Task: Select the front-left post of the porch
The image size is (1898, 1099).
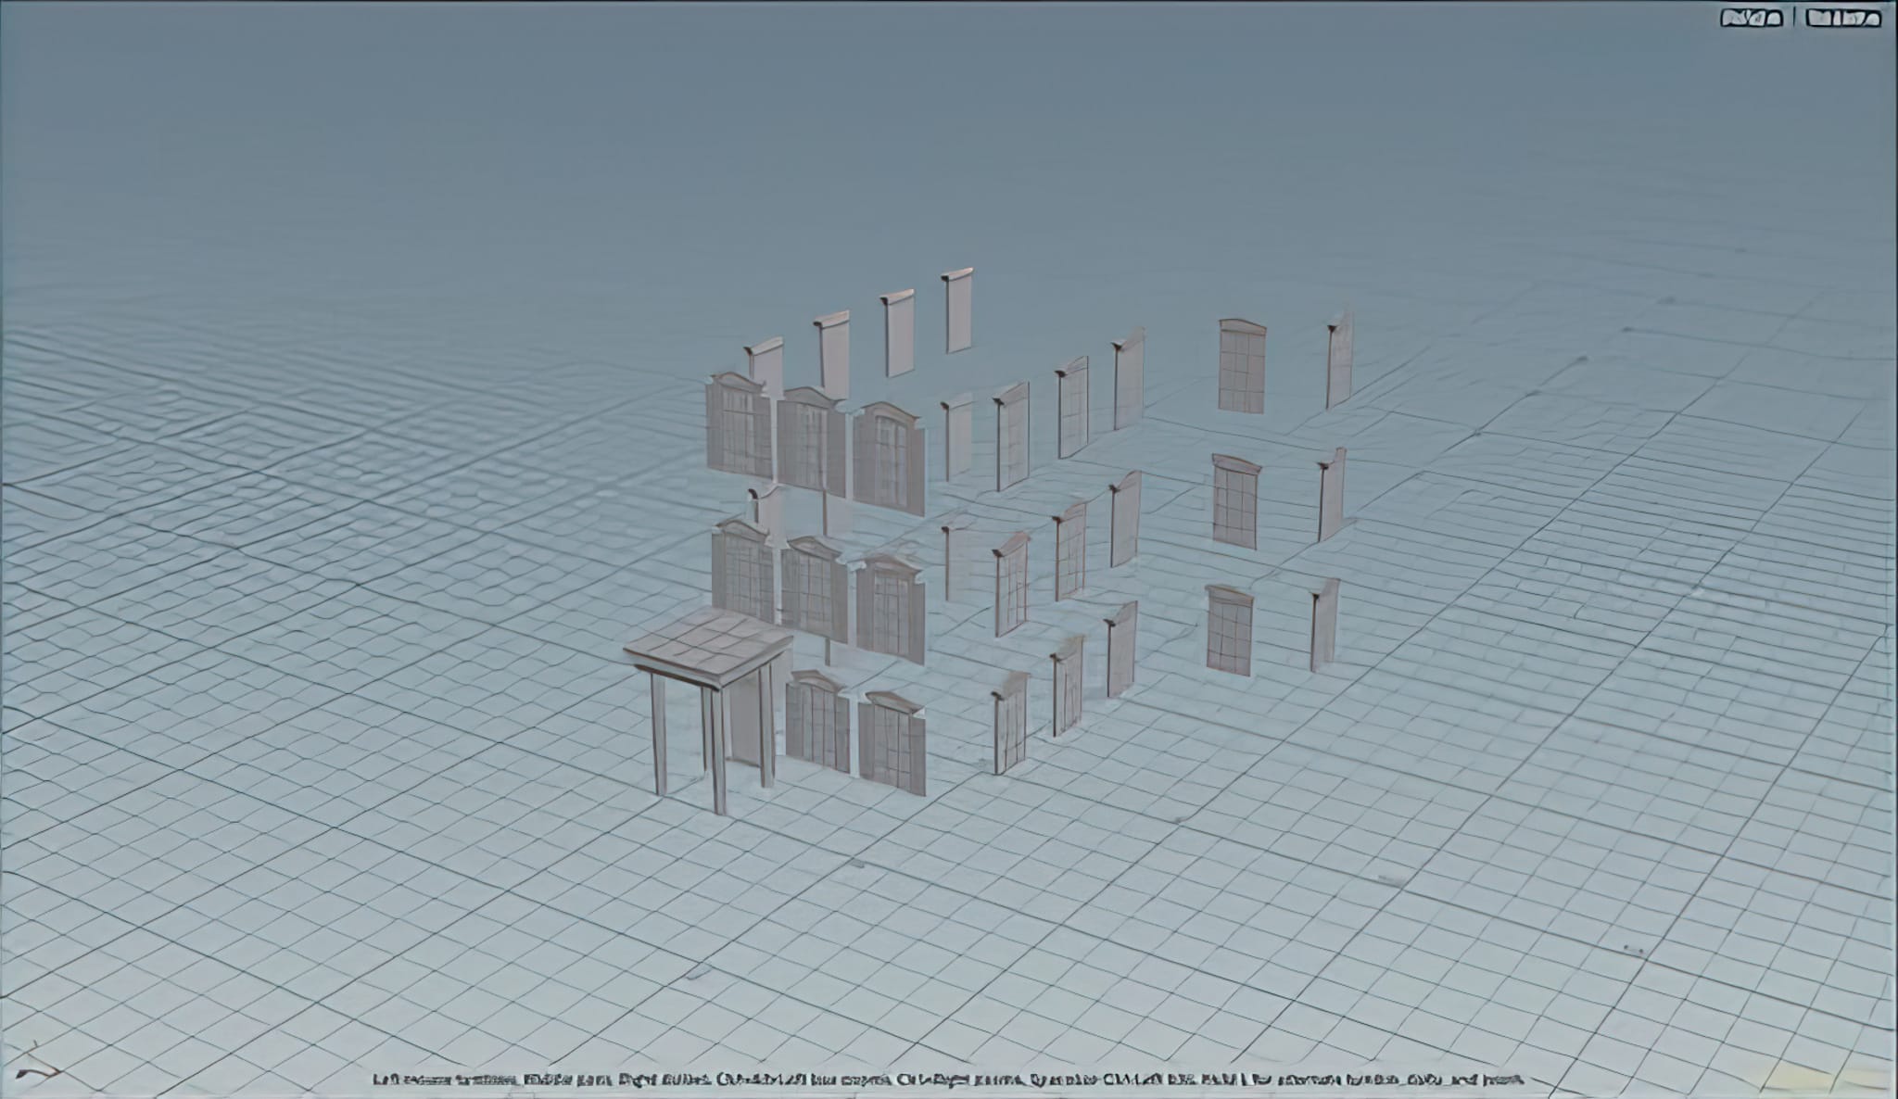Action: click(658, 734)
